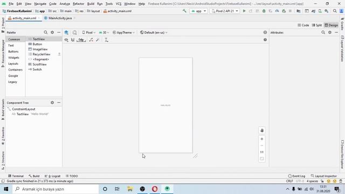Zoom in with the plus icon

coord(262,139)
